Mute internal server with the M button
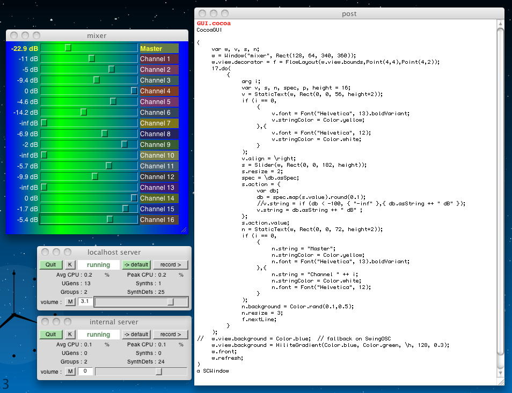 [x=70, y=372]
